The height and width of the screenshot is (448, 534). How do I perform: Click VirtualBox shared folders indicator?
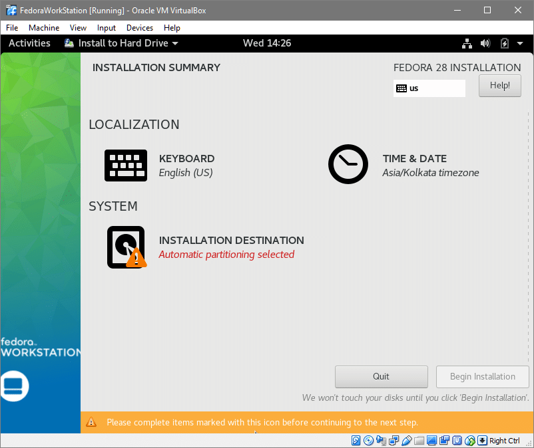[x=419, y=441]
